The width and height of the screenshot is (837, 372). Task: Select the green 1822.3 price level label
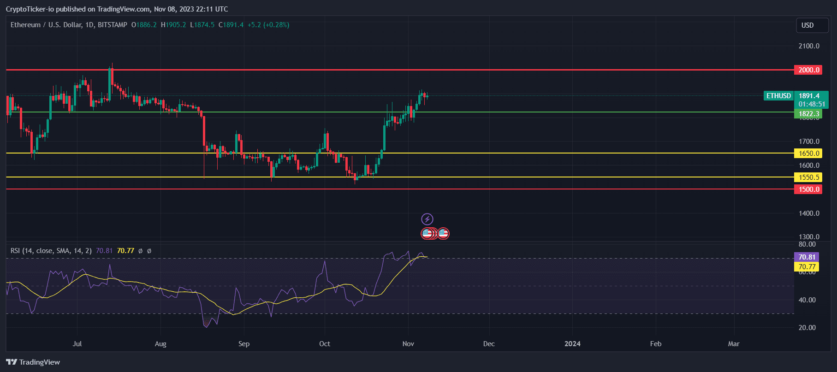click(808, 114)
